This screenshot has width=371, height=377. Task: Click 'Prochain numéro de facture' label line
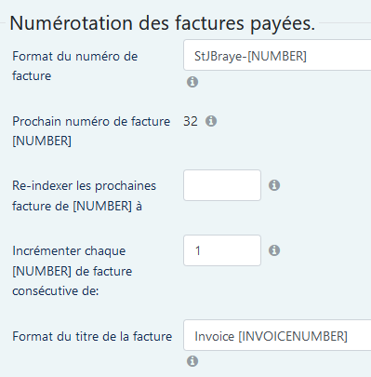tap(91, 121)
